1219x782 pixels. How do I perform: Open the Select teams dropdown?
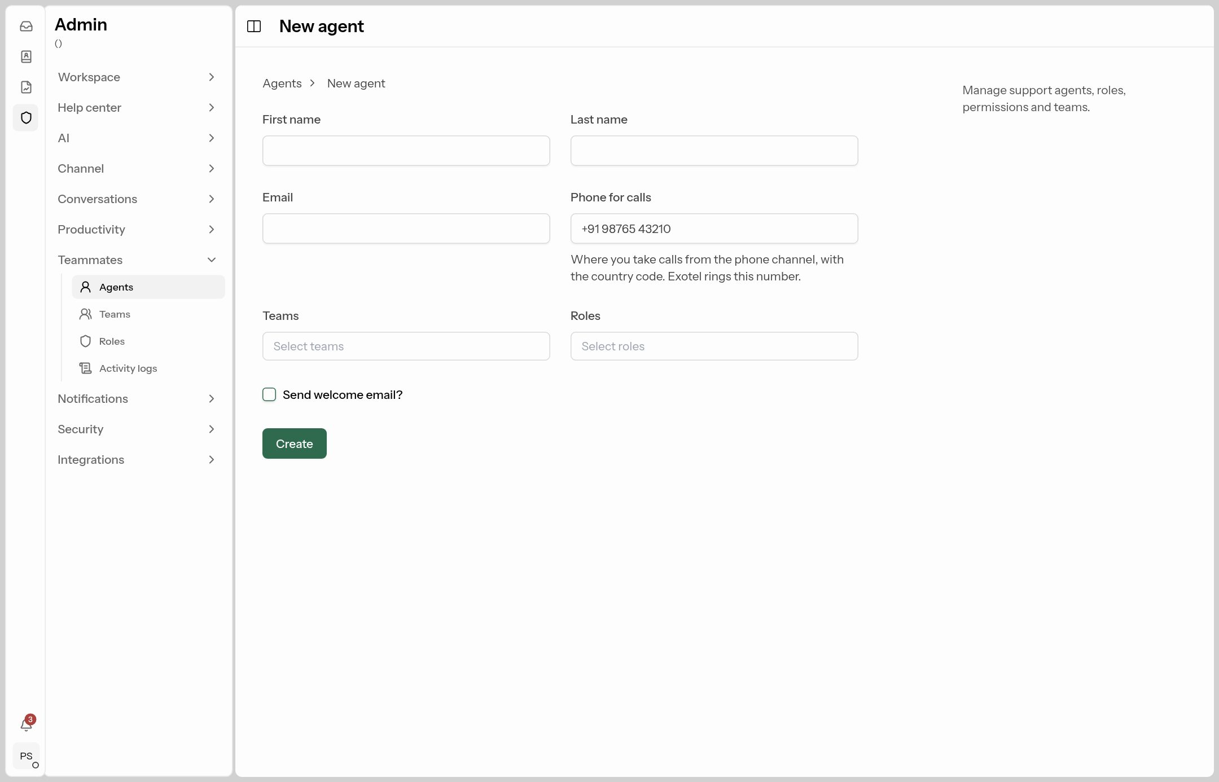tap(406, 346)
